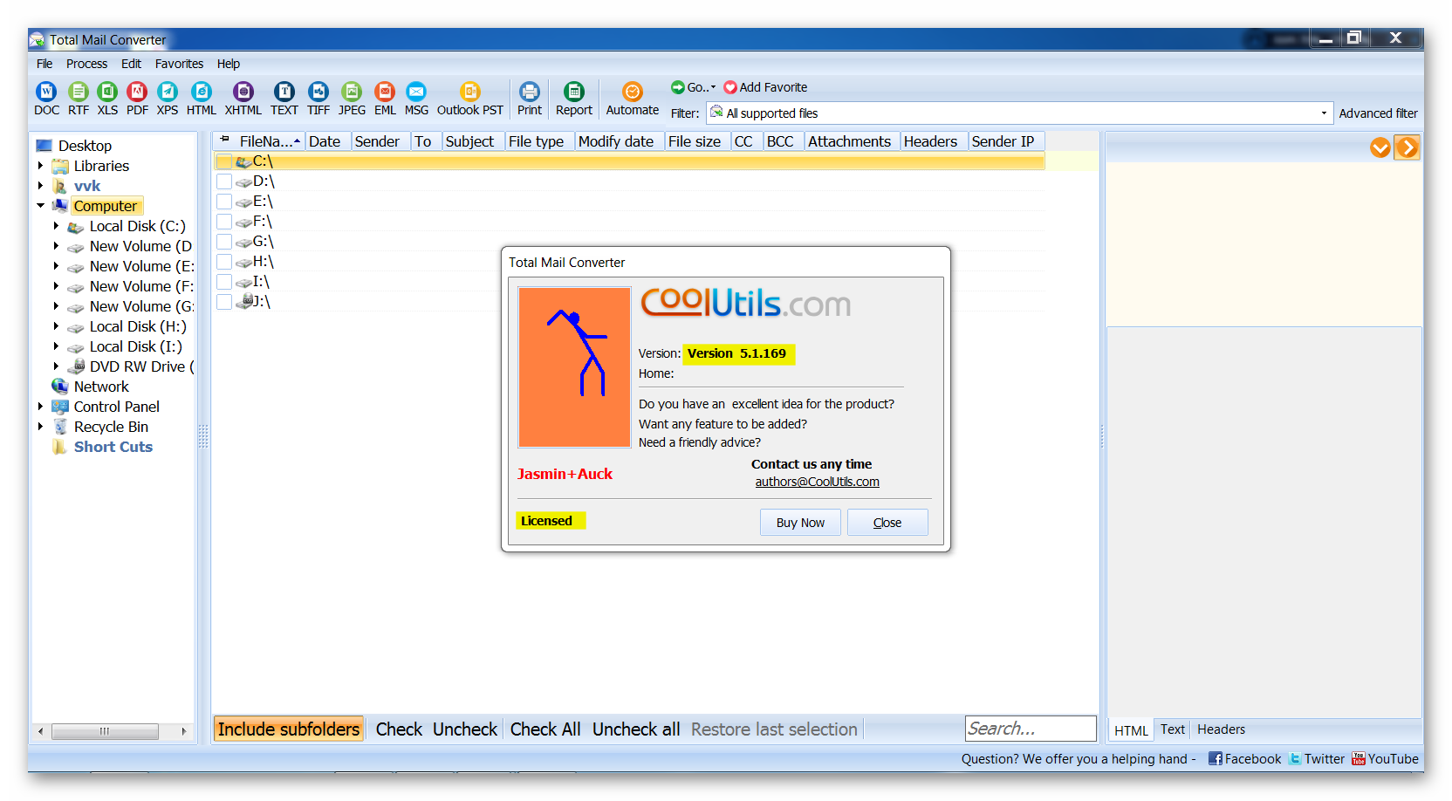Open authors@CoolUtils.com email link
The height and width of the screenshot is (801, 1452).
point(817,482)
